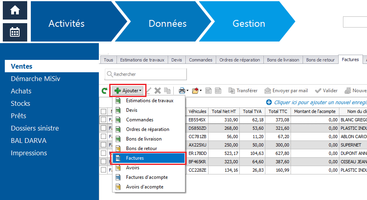Click the printer icon in toolbar

click(182, 91)
